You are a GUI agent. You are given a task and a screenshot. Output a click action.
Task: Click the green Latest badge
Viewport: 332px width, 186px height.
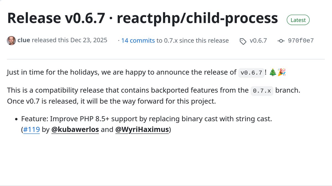(298, 20)
